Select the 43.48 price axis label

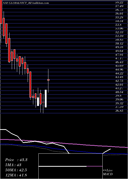click(119, 77)
